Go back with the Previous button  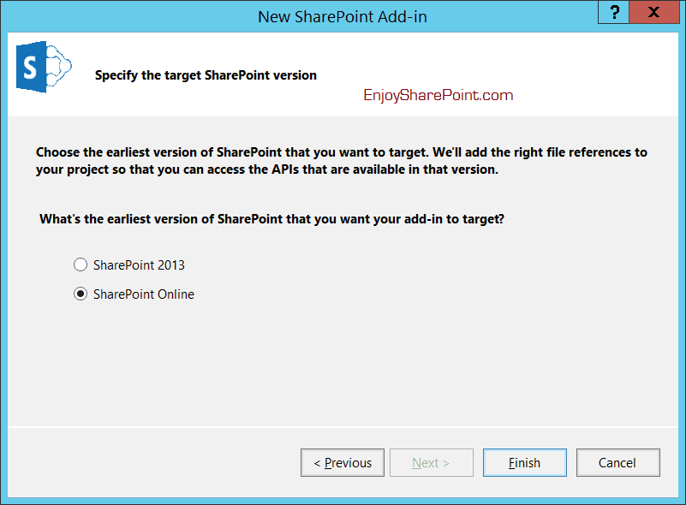[x=343, y=462]
